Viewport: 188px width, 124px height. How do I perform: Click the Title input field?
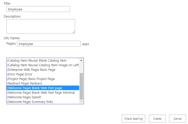[x=38, y=9]
